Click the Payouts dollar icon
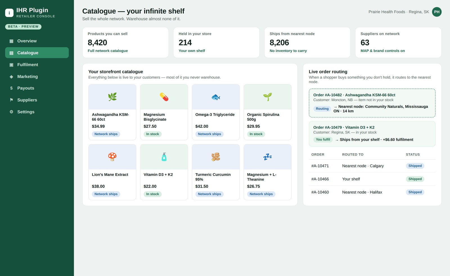This screenshot has width=450, height=276. point(12,88)
